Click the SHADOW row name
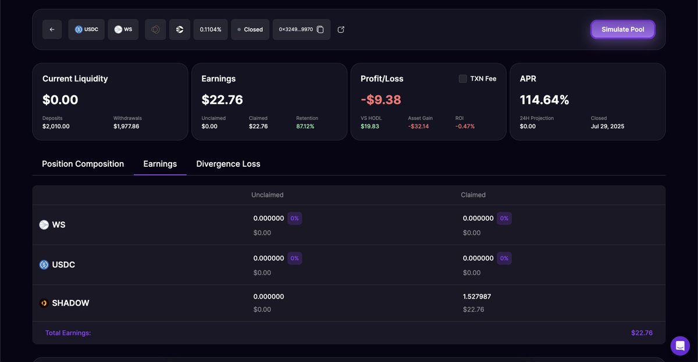Screen dimensions: 698x362 pyautogui.click(x=70, y=303)
